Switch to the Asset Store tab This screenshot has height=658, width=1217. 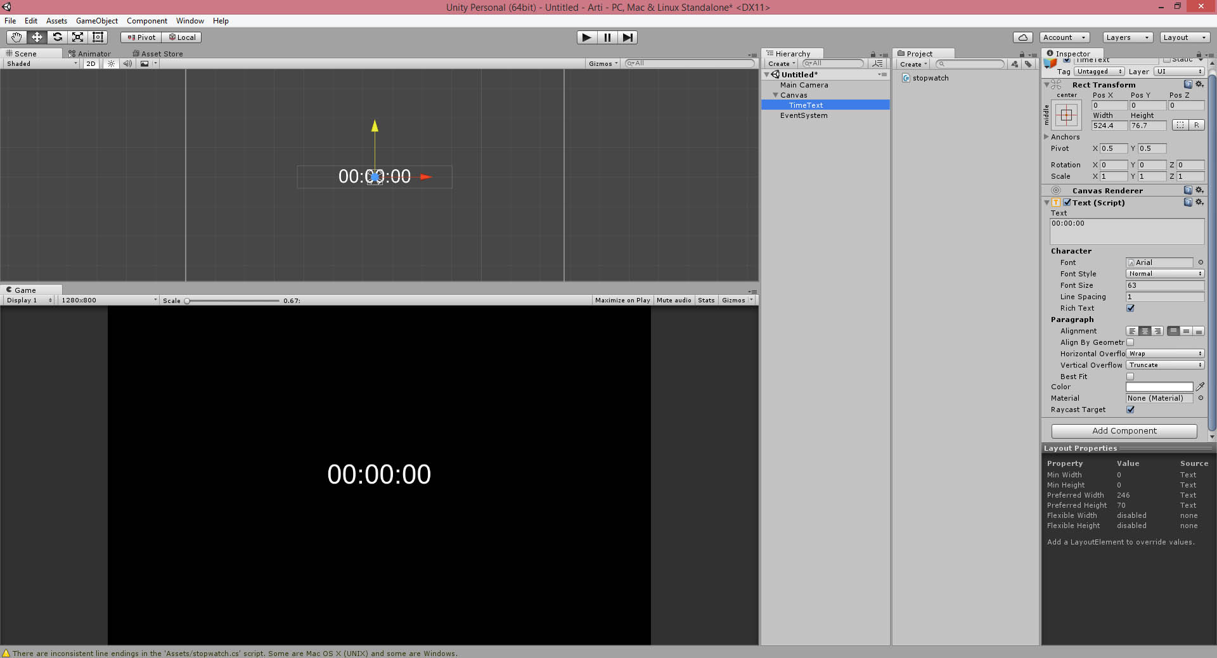point(158,54)
